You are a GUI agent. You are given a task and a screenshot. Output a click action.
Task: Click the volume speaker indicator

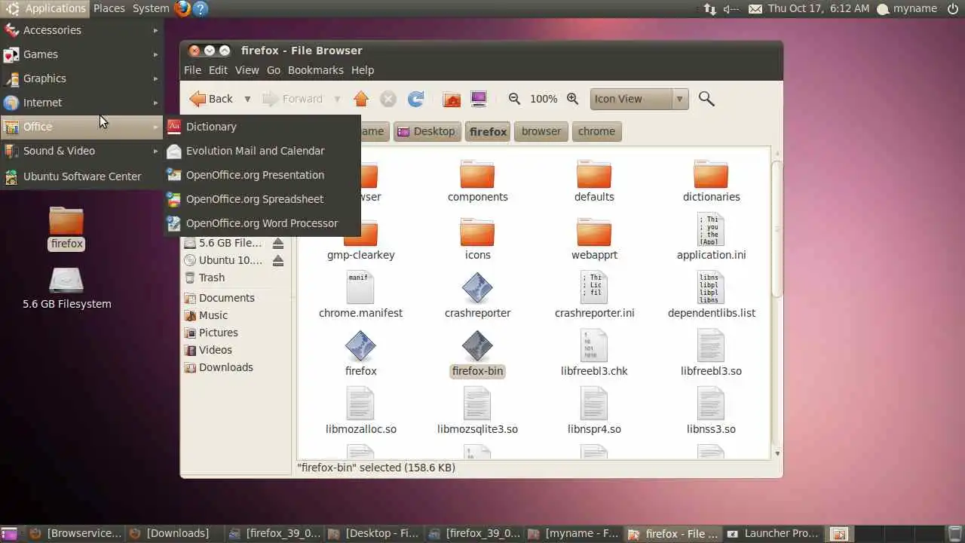(x=731, y=9)
